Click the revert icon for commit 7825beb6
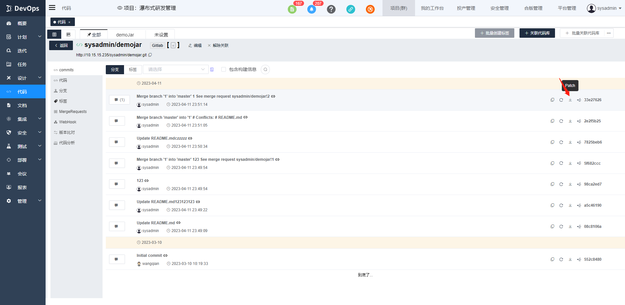 (x=561, y=142)
